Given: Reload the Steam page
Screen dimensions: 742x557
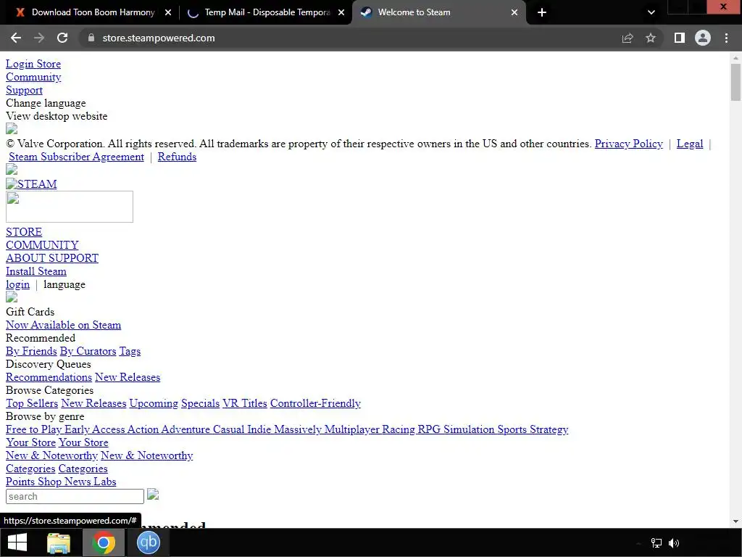Looking at the screenshot, I should (x=62, y=38).
